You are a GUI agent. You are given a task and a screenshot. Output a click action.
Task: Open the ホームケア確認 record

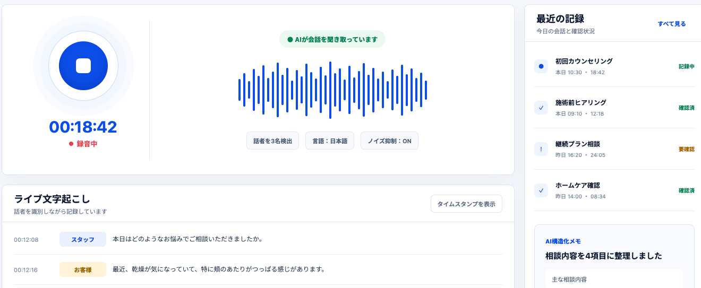tap(614, 190)
